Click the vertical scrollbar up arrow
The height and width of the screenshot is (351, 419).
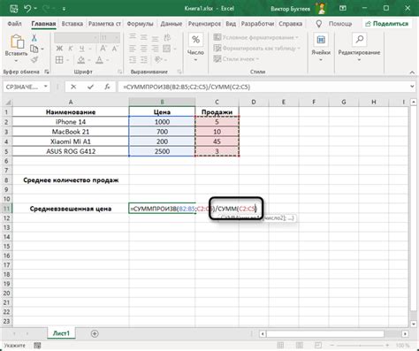414,102
